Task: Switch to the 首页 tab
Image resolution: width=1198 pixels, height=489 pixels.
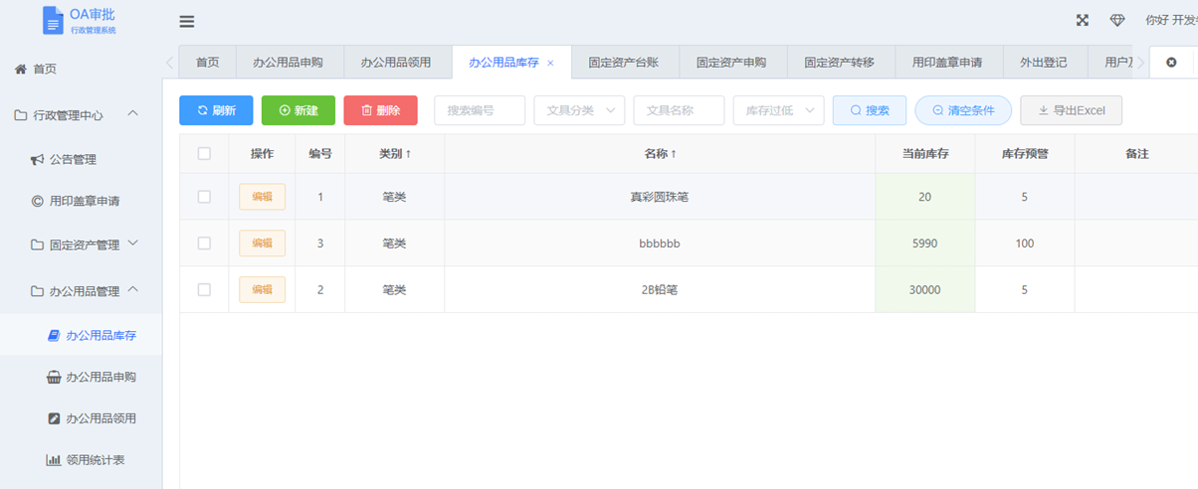Action: point(207,62)
